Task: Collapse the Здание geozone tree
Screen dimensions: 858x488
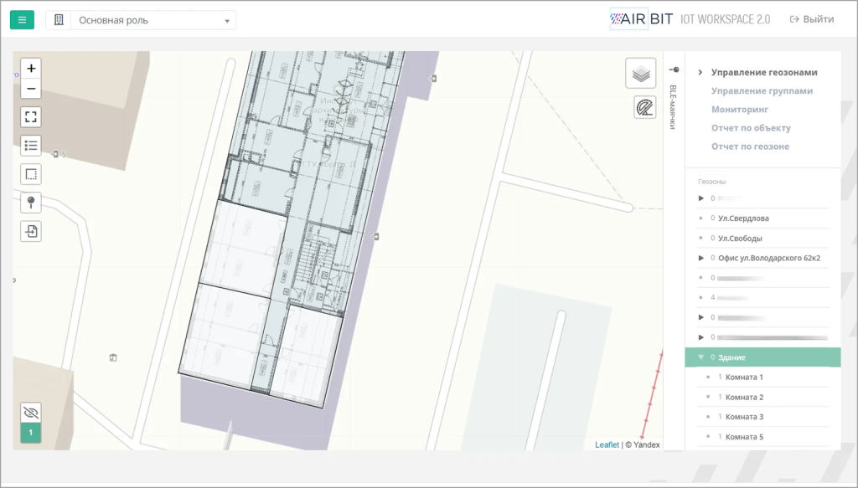Action: click(701, 357)
